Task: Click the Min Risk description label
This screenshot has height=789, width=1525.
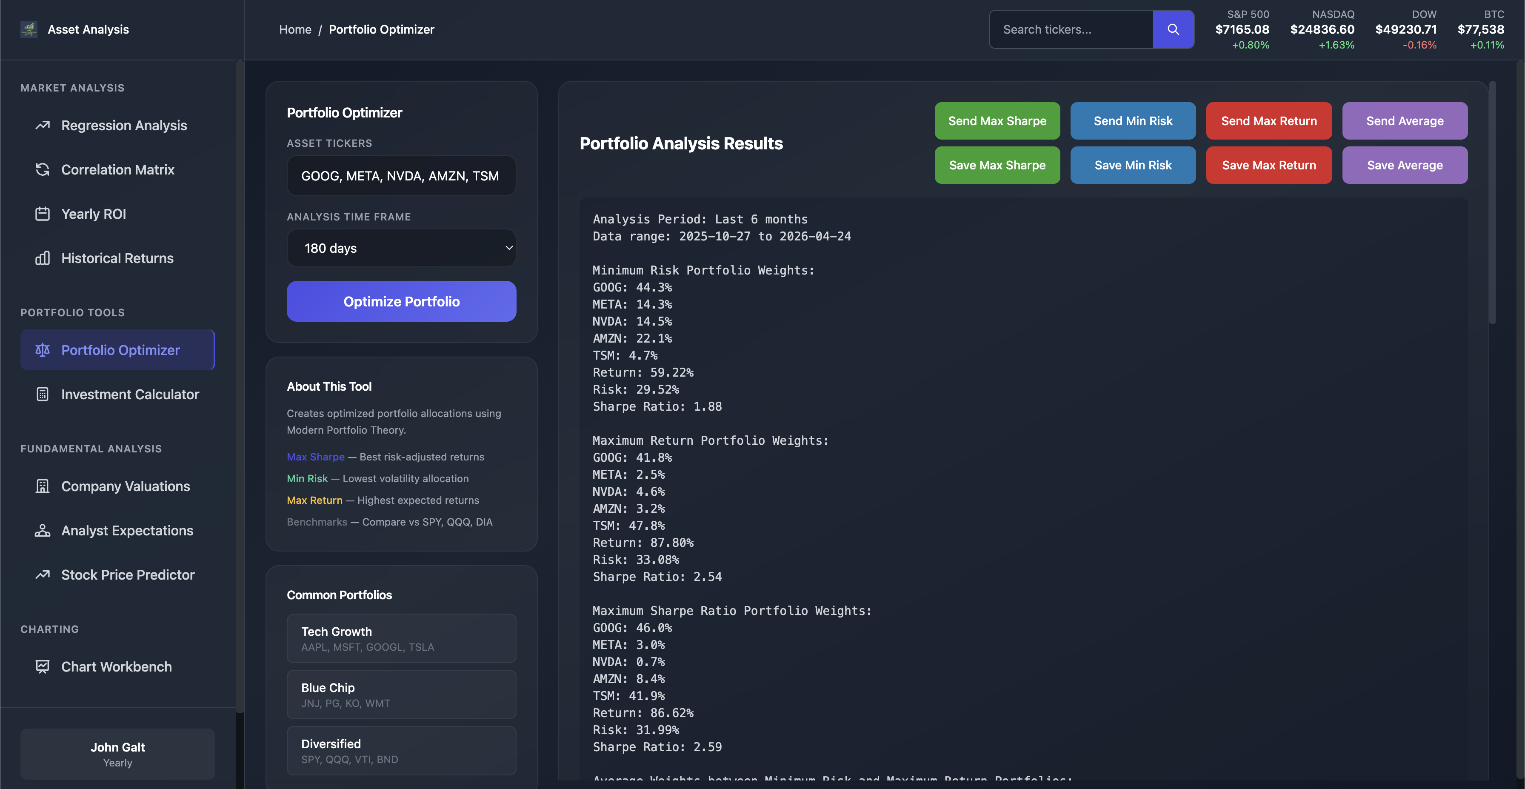Action: coord(307,478)
